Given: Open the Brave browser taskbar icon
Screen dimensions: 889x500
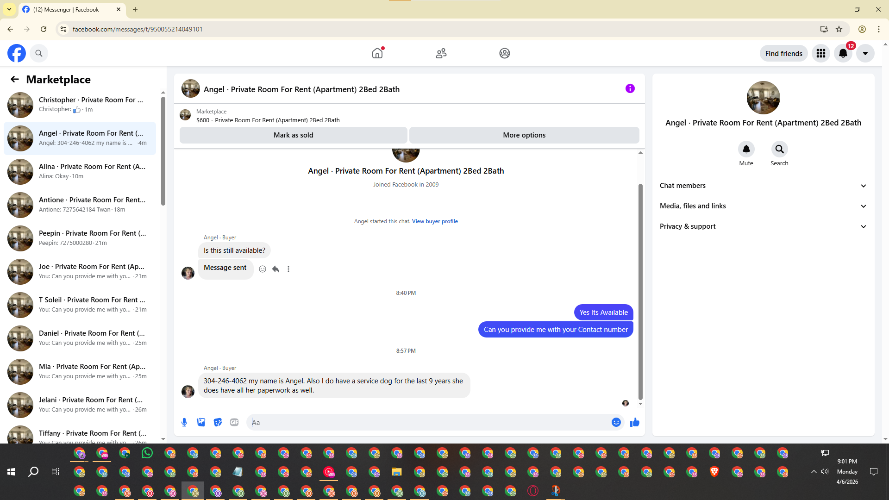Looking at the screenshot, I should click(x=714, y=472).
